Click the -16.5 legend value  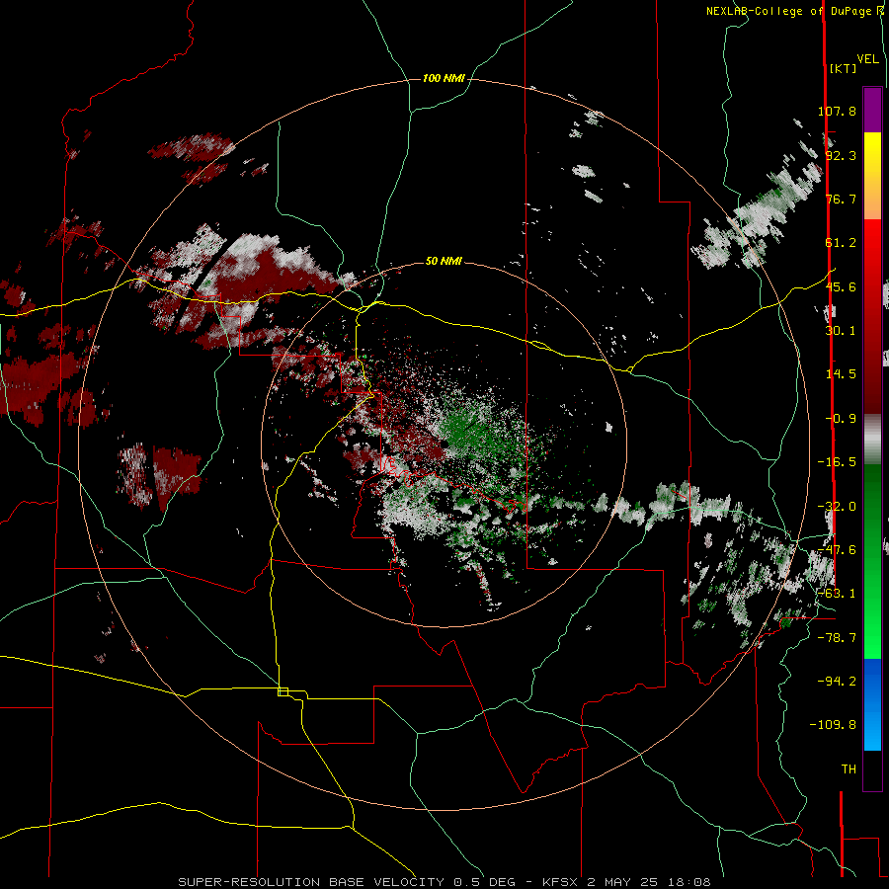tap(837, 462)
